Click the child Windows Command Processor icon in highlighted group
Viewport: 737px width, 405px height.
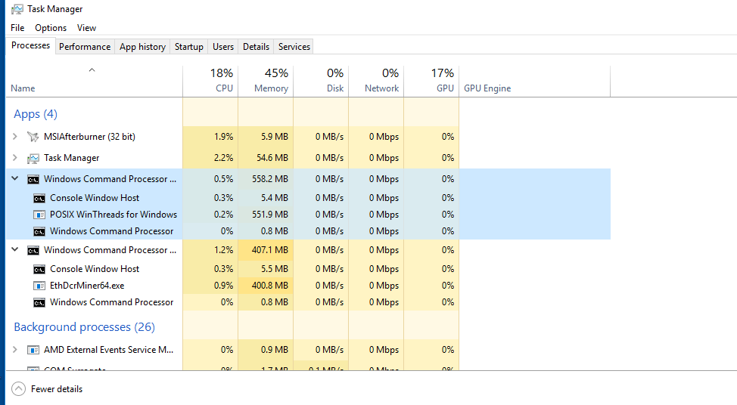pyautogui.click(x=39, y=231)
